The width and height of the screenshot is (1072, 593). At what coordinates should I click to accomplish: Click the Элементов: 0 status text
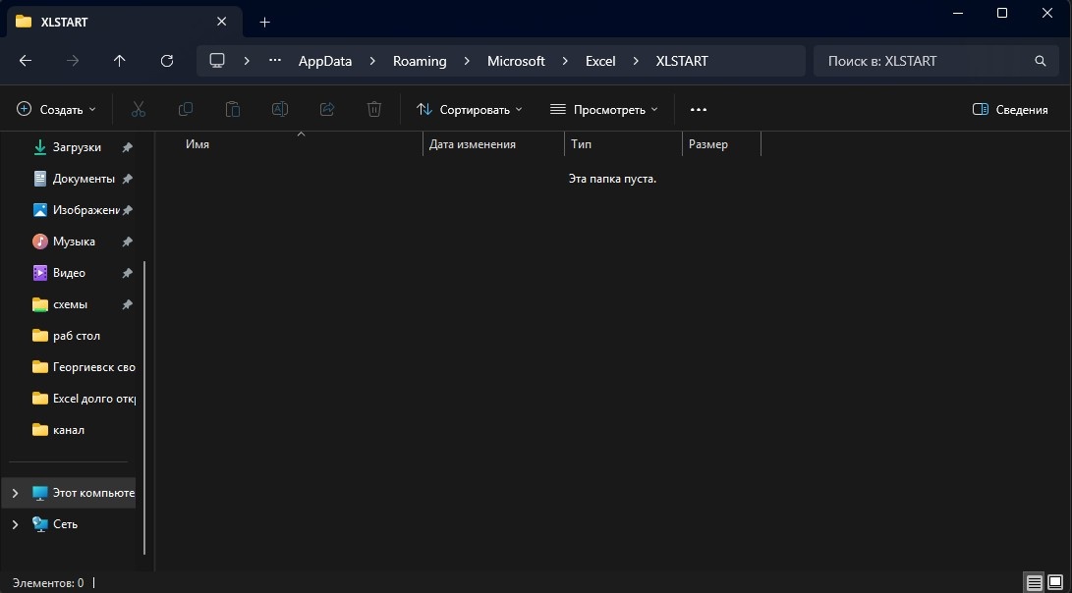coord(48,583)
